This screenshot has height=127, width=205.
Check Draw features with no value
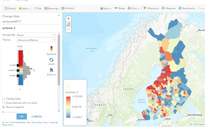pyautogui.click(x=4, y=103)
